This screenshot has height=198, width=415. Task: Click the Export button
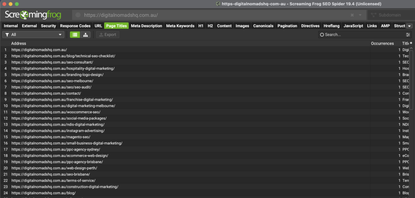[x=107, y=35]
